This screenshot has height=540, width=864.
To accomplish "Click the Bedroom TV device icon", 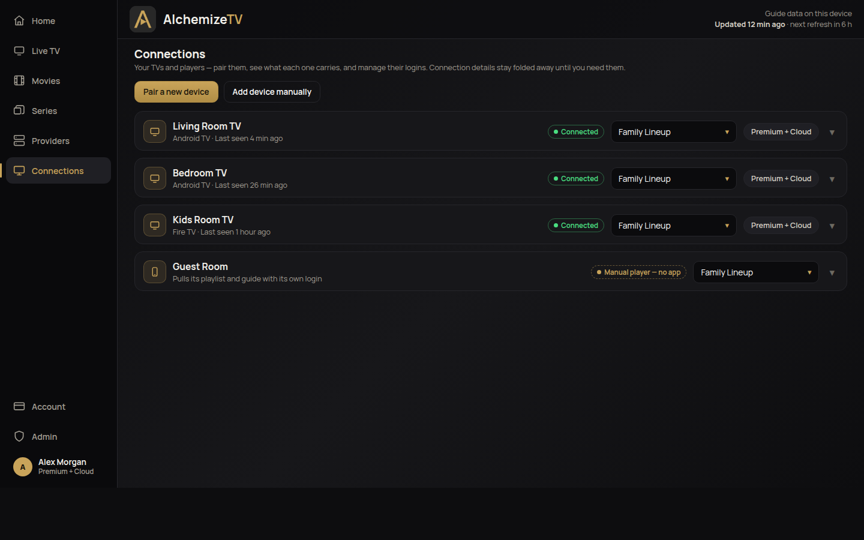I will coord(155,178).
